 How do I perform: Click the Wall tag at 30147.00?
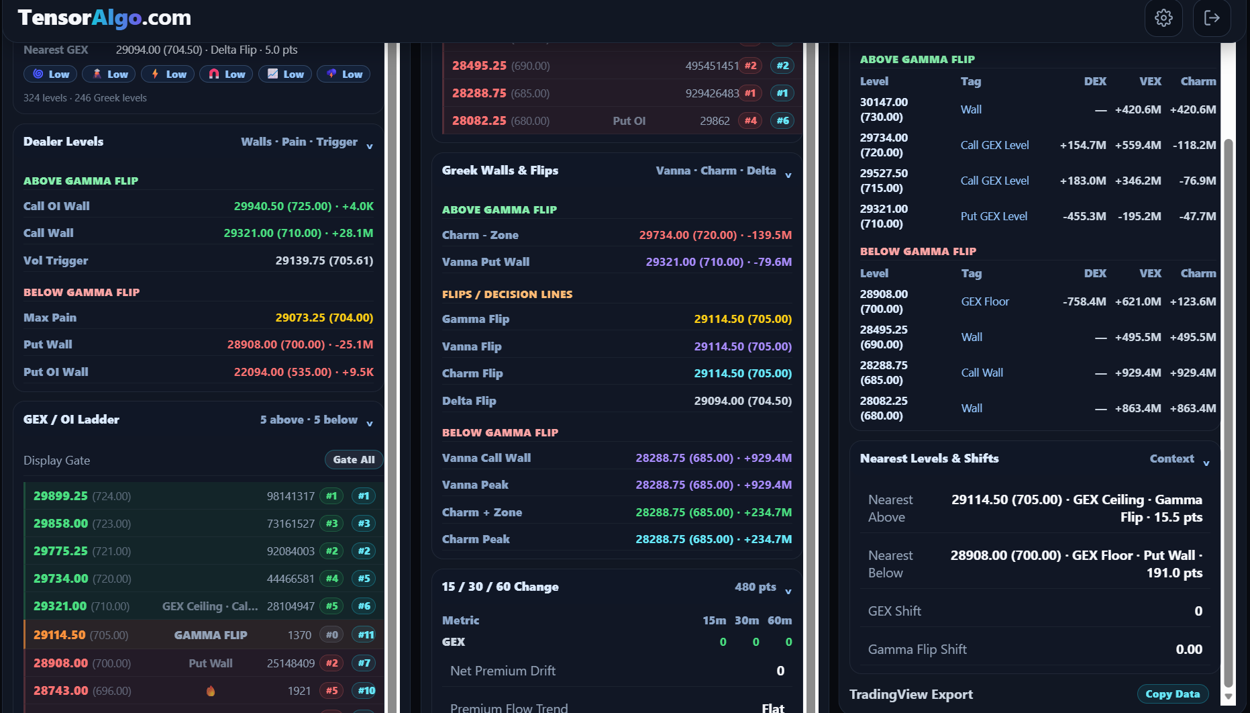(x=971, y=109)
